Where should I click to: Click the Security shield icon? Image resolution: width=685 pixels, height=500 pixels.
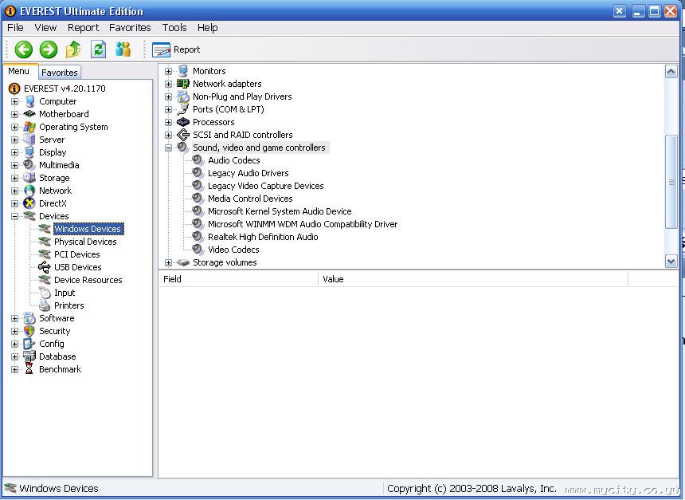click(29, 331)
